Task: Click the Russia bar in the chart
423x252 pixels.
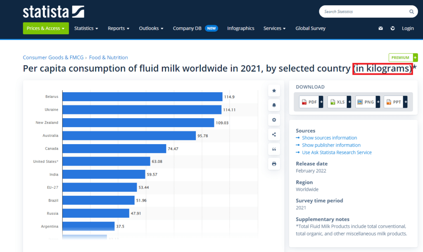Action: click(x=96, y=213)
